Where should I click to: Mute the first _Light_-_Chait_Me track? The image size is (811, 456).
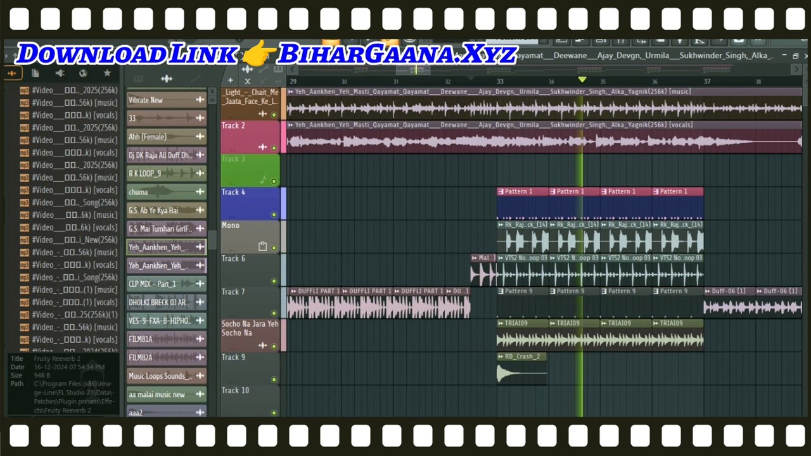274,115
